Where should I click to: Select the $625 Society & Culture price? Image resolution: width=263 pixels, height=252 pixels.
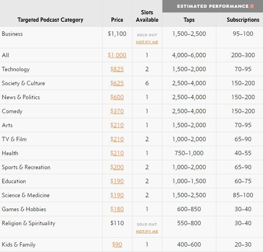[x=117, y=83]
